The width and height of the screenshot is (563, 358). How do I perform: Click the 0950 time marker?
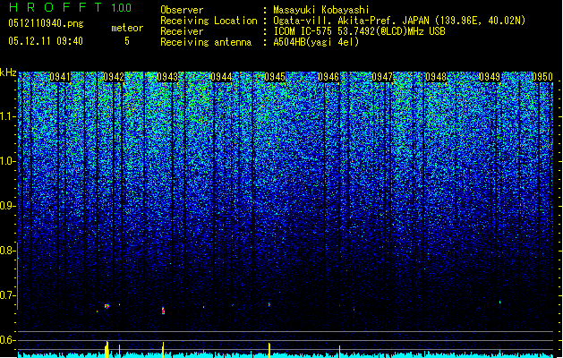pyautogui.click(x=542, y=77)
